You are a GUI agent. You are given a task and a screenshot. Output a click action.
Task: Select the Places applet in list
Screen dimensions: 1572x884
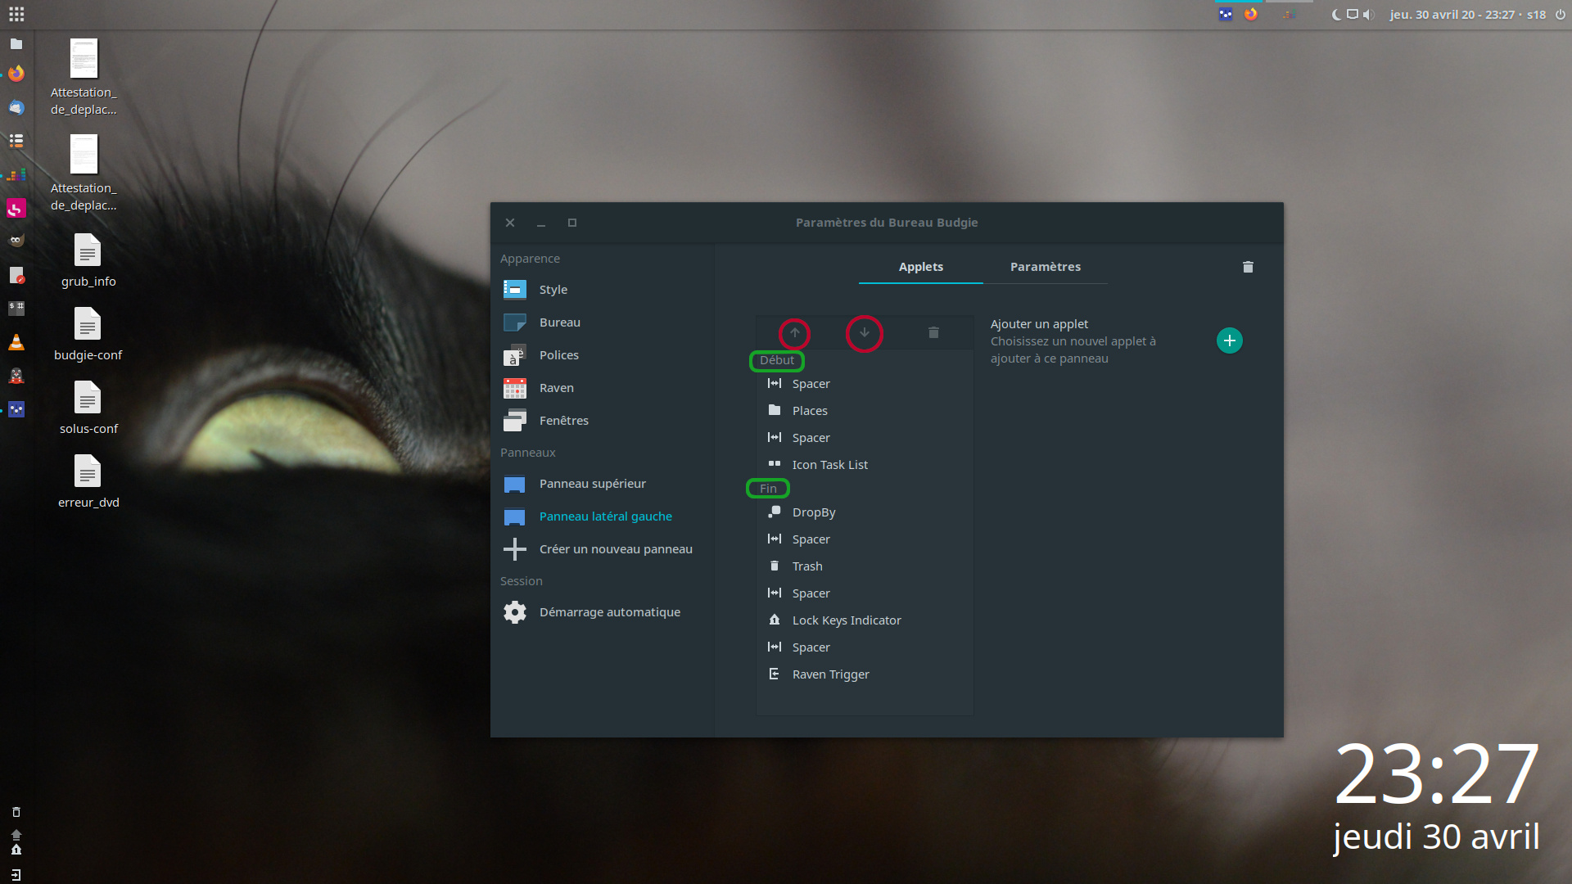810,411
